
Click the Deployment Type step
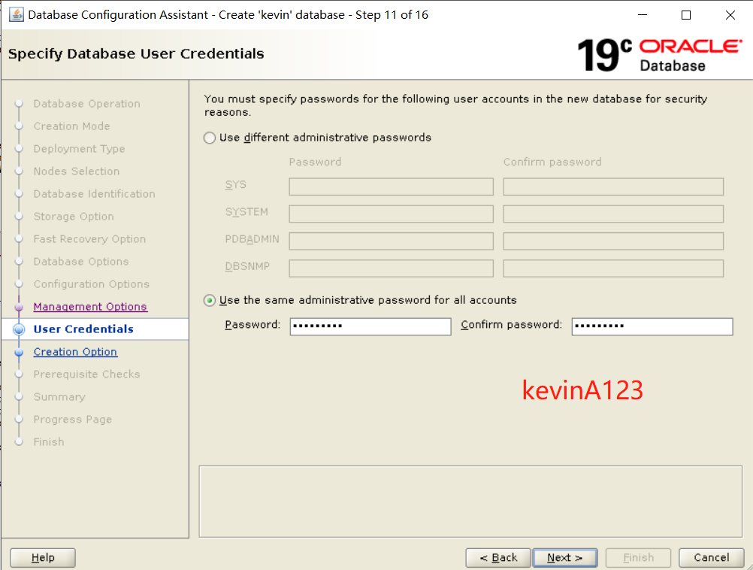79,149
